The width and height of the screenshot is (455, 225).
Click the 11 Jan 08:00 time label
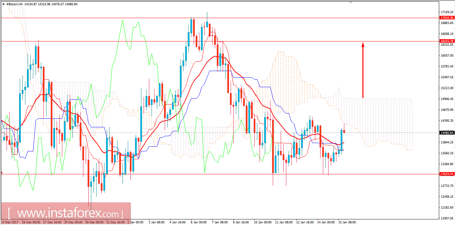284,222
